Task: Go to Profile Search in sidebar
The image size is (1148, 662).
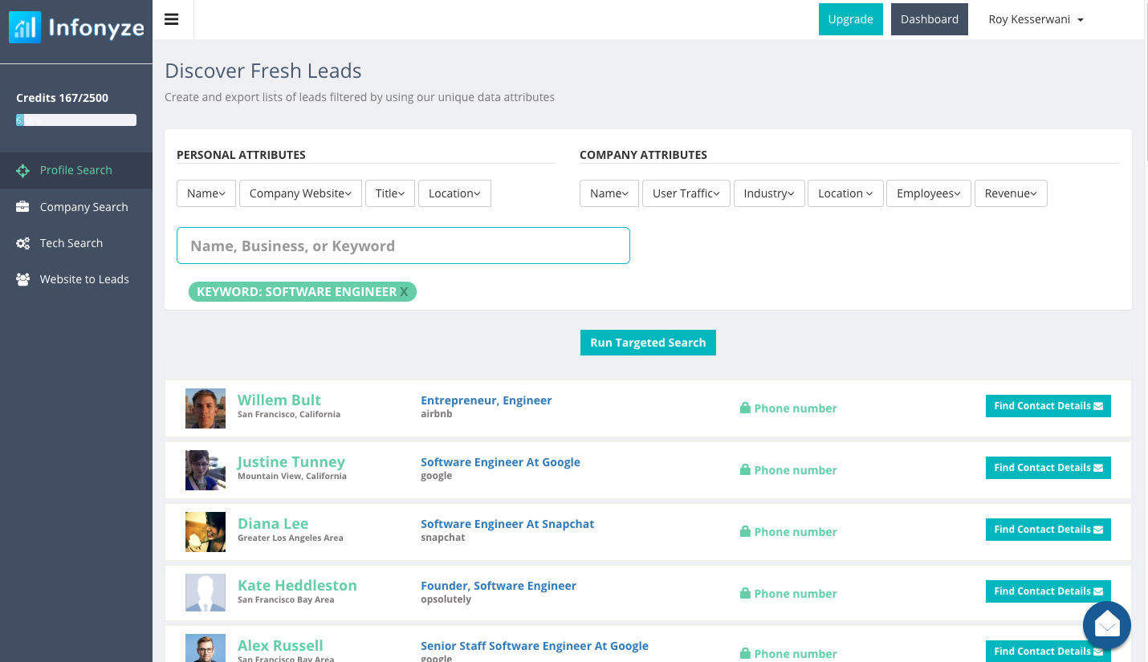Action: click(76, 170)
